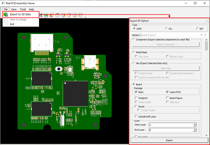This screenshot has width=210, height=145.
Task: Open the View menu
Action: point(13,9)
